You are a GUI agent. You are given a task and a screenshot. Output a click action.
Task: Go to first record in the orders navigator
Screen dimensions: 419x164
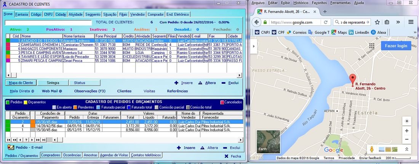[x=8, y=140]
